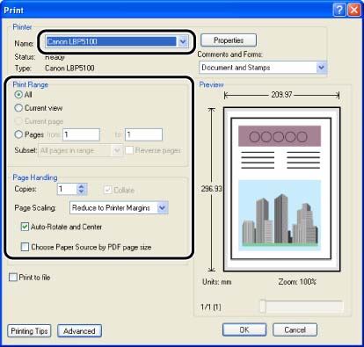
Task: Click the Zoom: 100% text
Action: [x=297, y=282]
